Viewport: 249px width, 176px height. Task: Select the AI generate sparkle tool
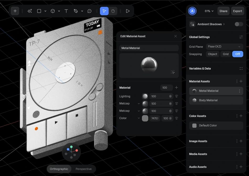pos(30,11)
